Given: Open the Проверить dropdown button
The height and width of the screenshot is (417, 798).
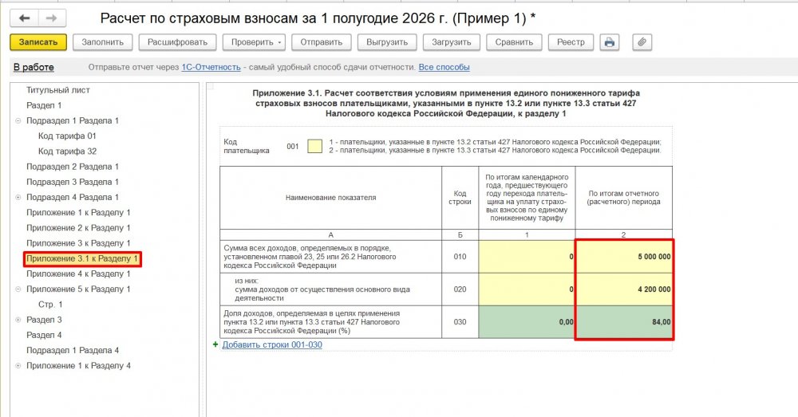Looking at the screenshot, I should click(254, 42).
